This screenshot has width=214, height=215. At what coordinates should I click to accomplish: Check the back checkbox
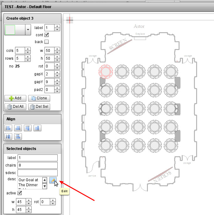[x=47, y=42]
